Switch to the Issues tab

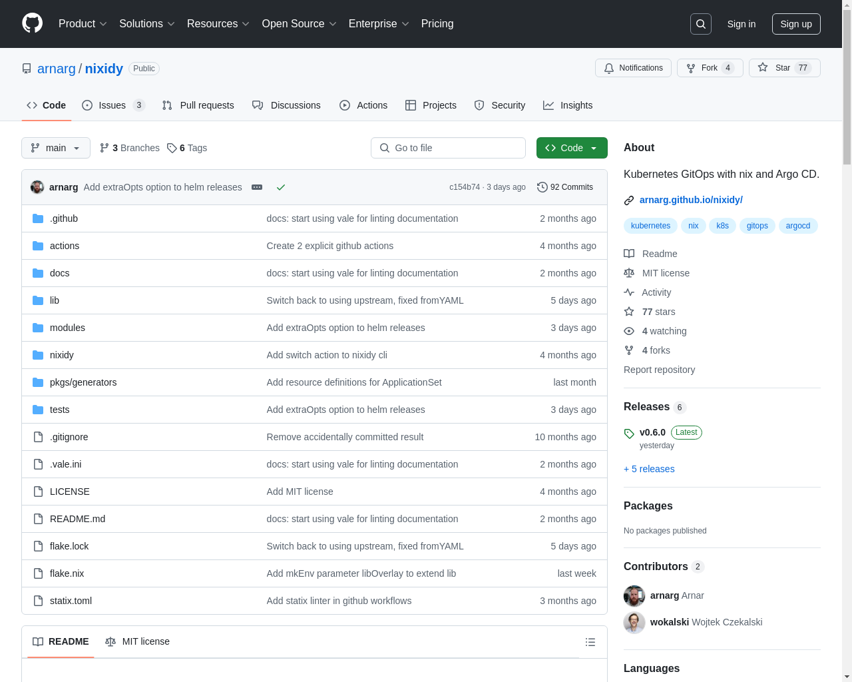(113, 105)
